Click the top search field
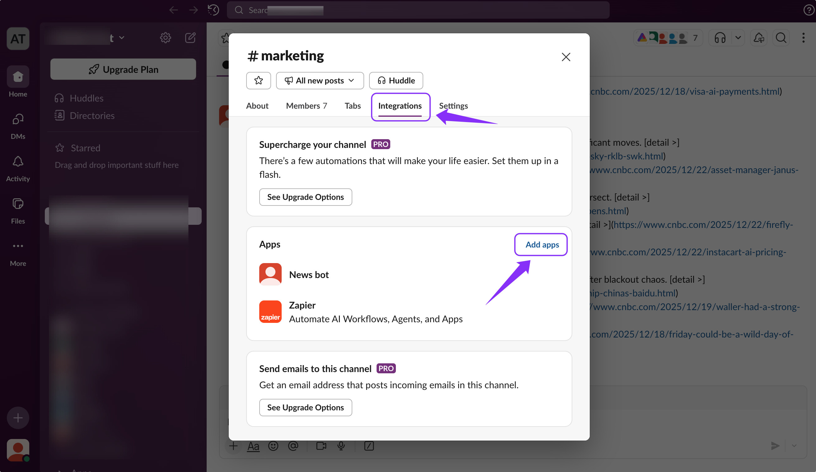 (418, 10)
